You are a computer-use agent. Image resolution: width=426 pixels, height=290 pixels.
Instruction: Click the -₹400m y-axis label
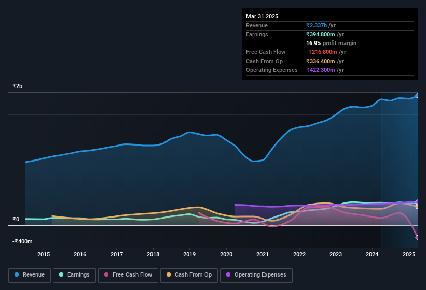coord(22,241)
